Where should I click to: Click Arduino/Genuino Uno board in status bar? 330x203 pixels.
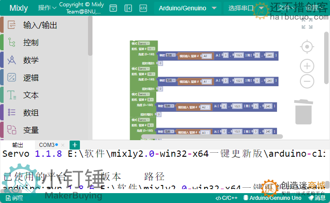pos(273,198)
